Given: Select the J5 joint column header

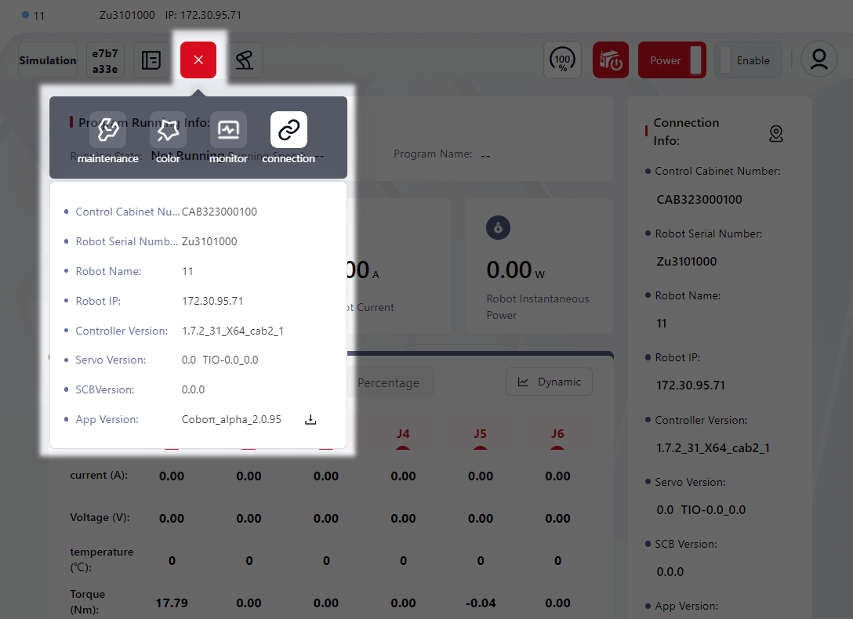Looking at the screenshot, I should pyautogui.click(x=481, y=434).
